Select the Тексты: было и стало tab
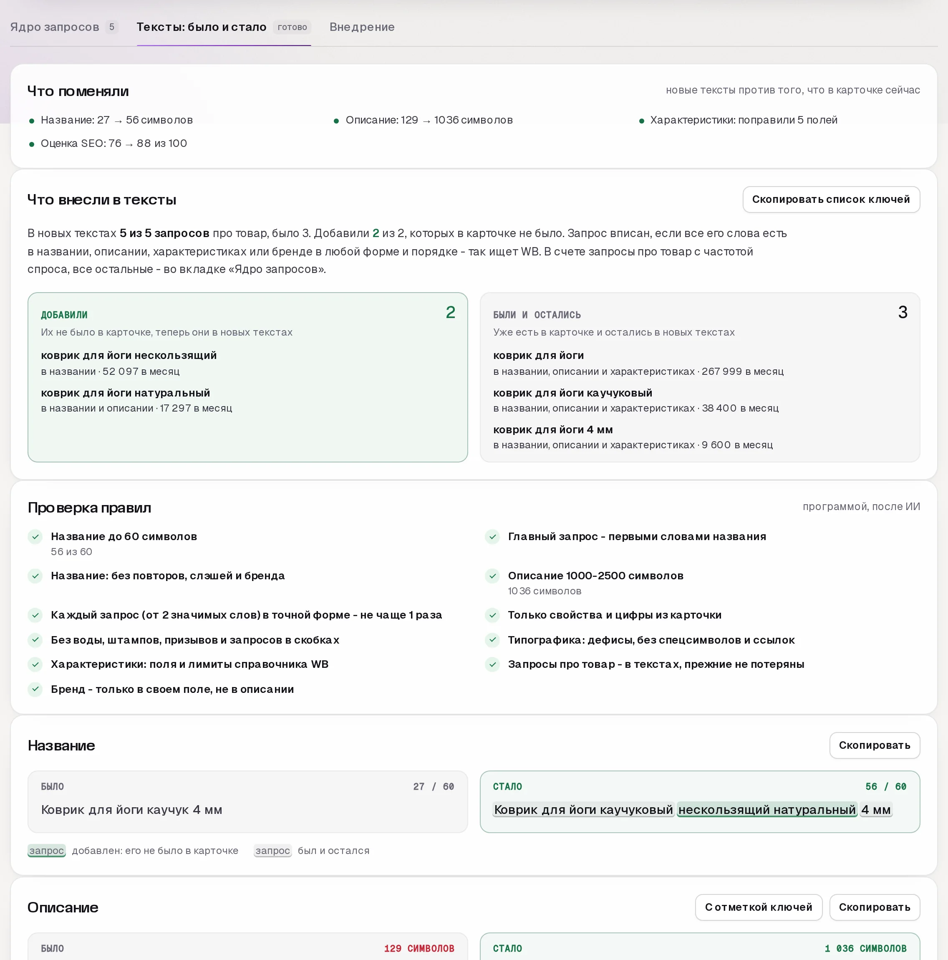The width and height of the screenshot is (948, 960). (x=224, y=27)
